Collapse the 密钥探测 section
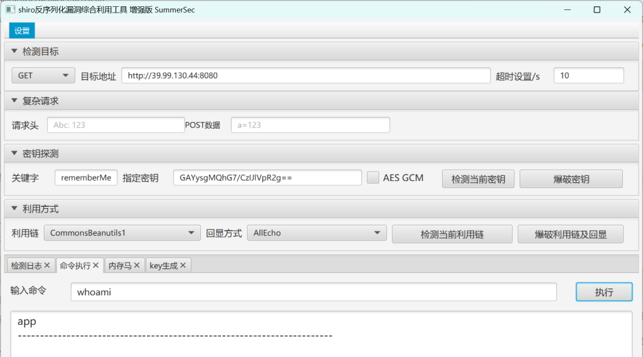Viewport: 643px width, 357px height. (x=14, y=154)
